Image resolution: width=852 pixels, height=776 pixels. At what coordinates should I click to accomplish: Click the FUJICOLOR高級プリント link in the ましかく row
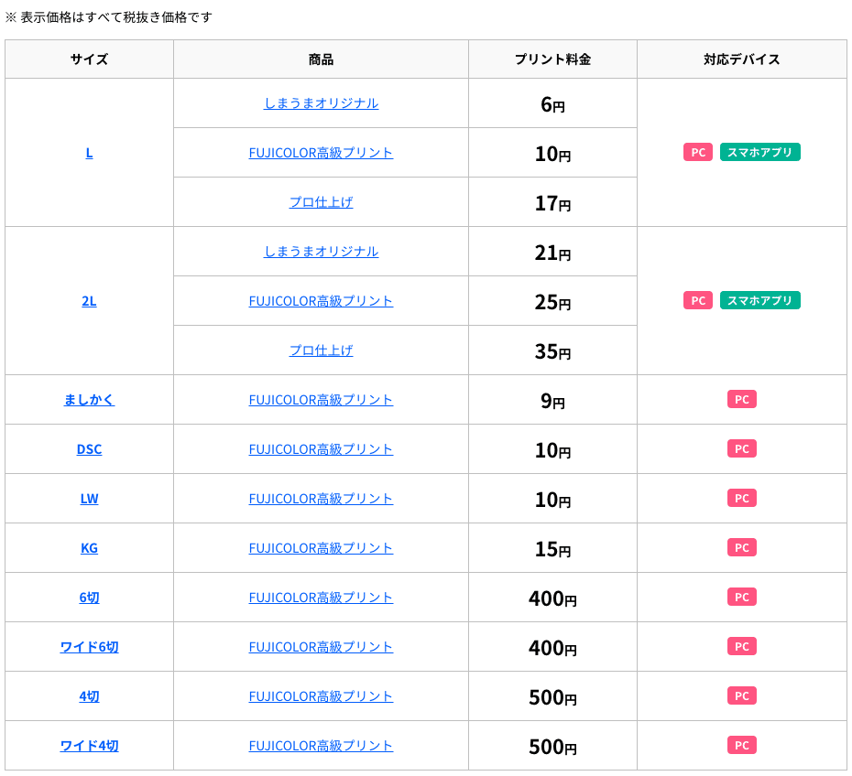pos(321,399)
